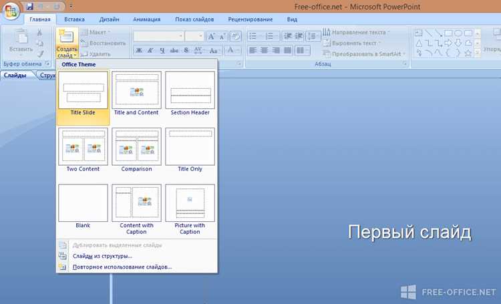The image size is (501, 304).
Task: Switch to the Главная ribbon tab
Action: (x=40, y=19)
